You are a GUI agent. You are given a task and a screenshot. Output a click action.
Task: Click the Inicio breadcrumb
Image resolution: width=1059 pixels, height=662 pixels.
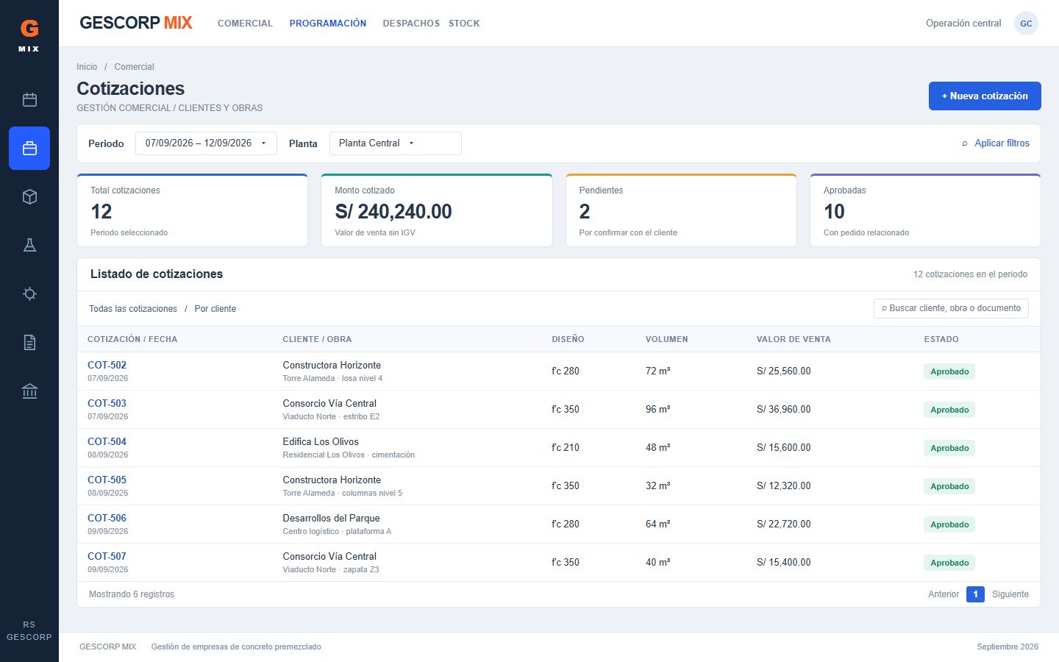(87, 67)
